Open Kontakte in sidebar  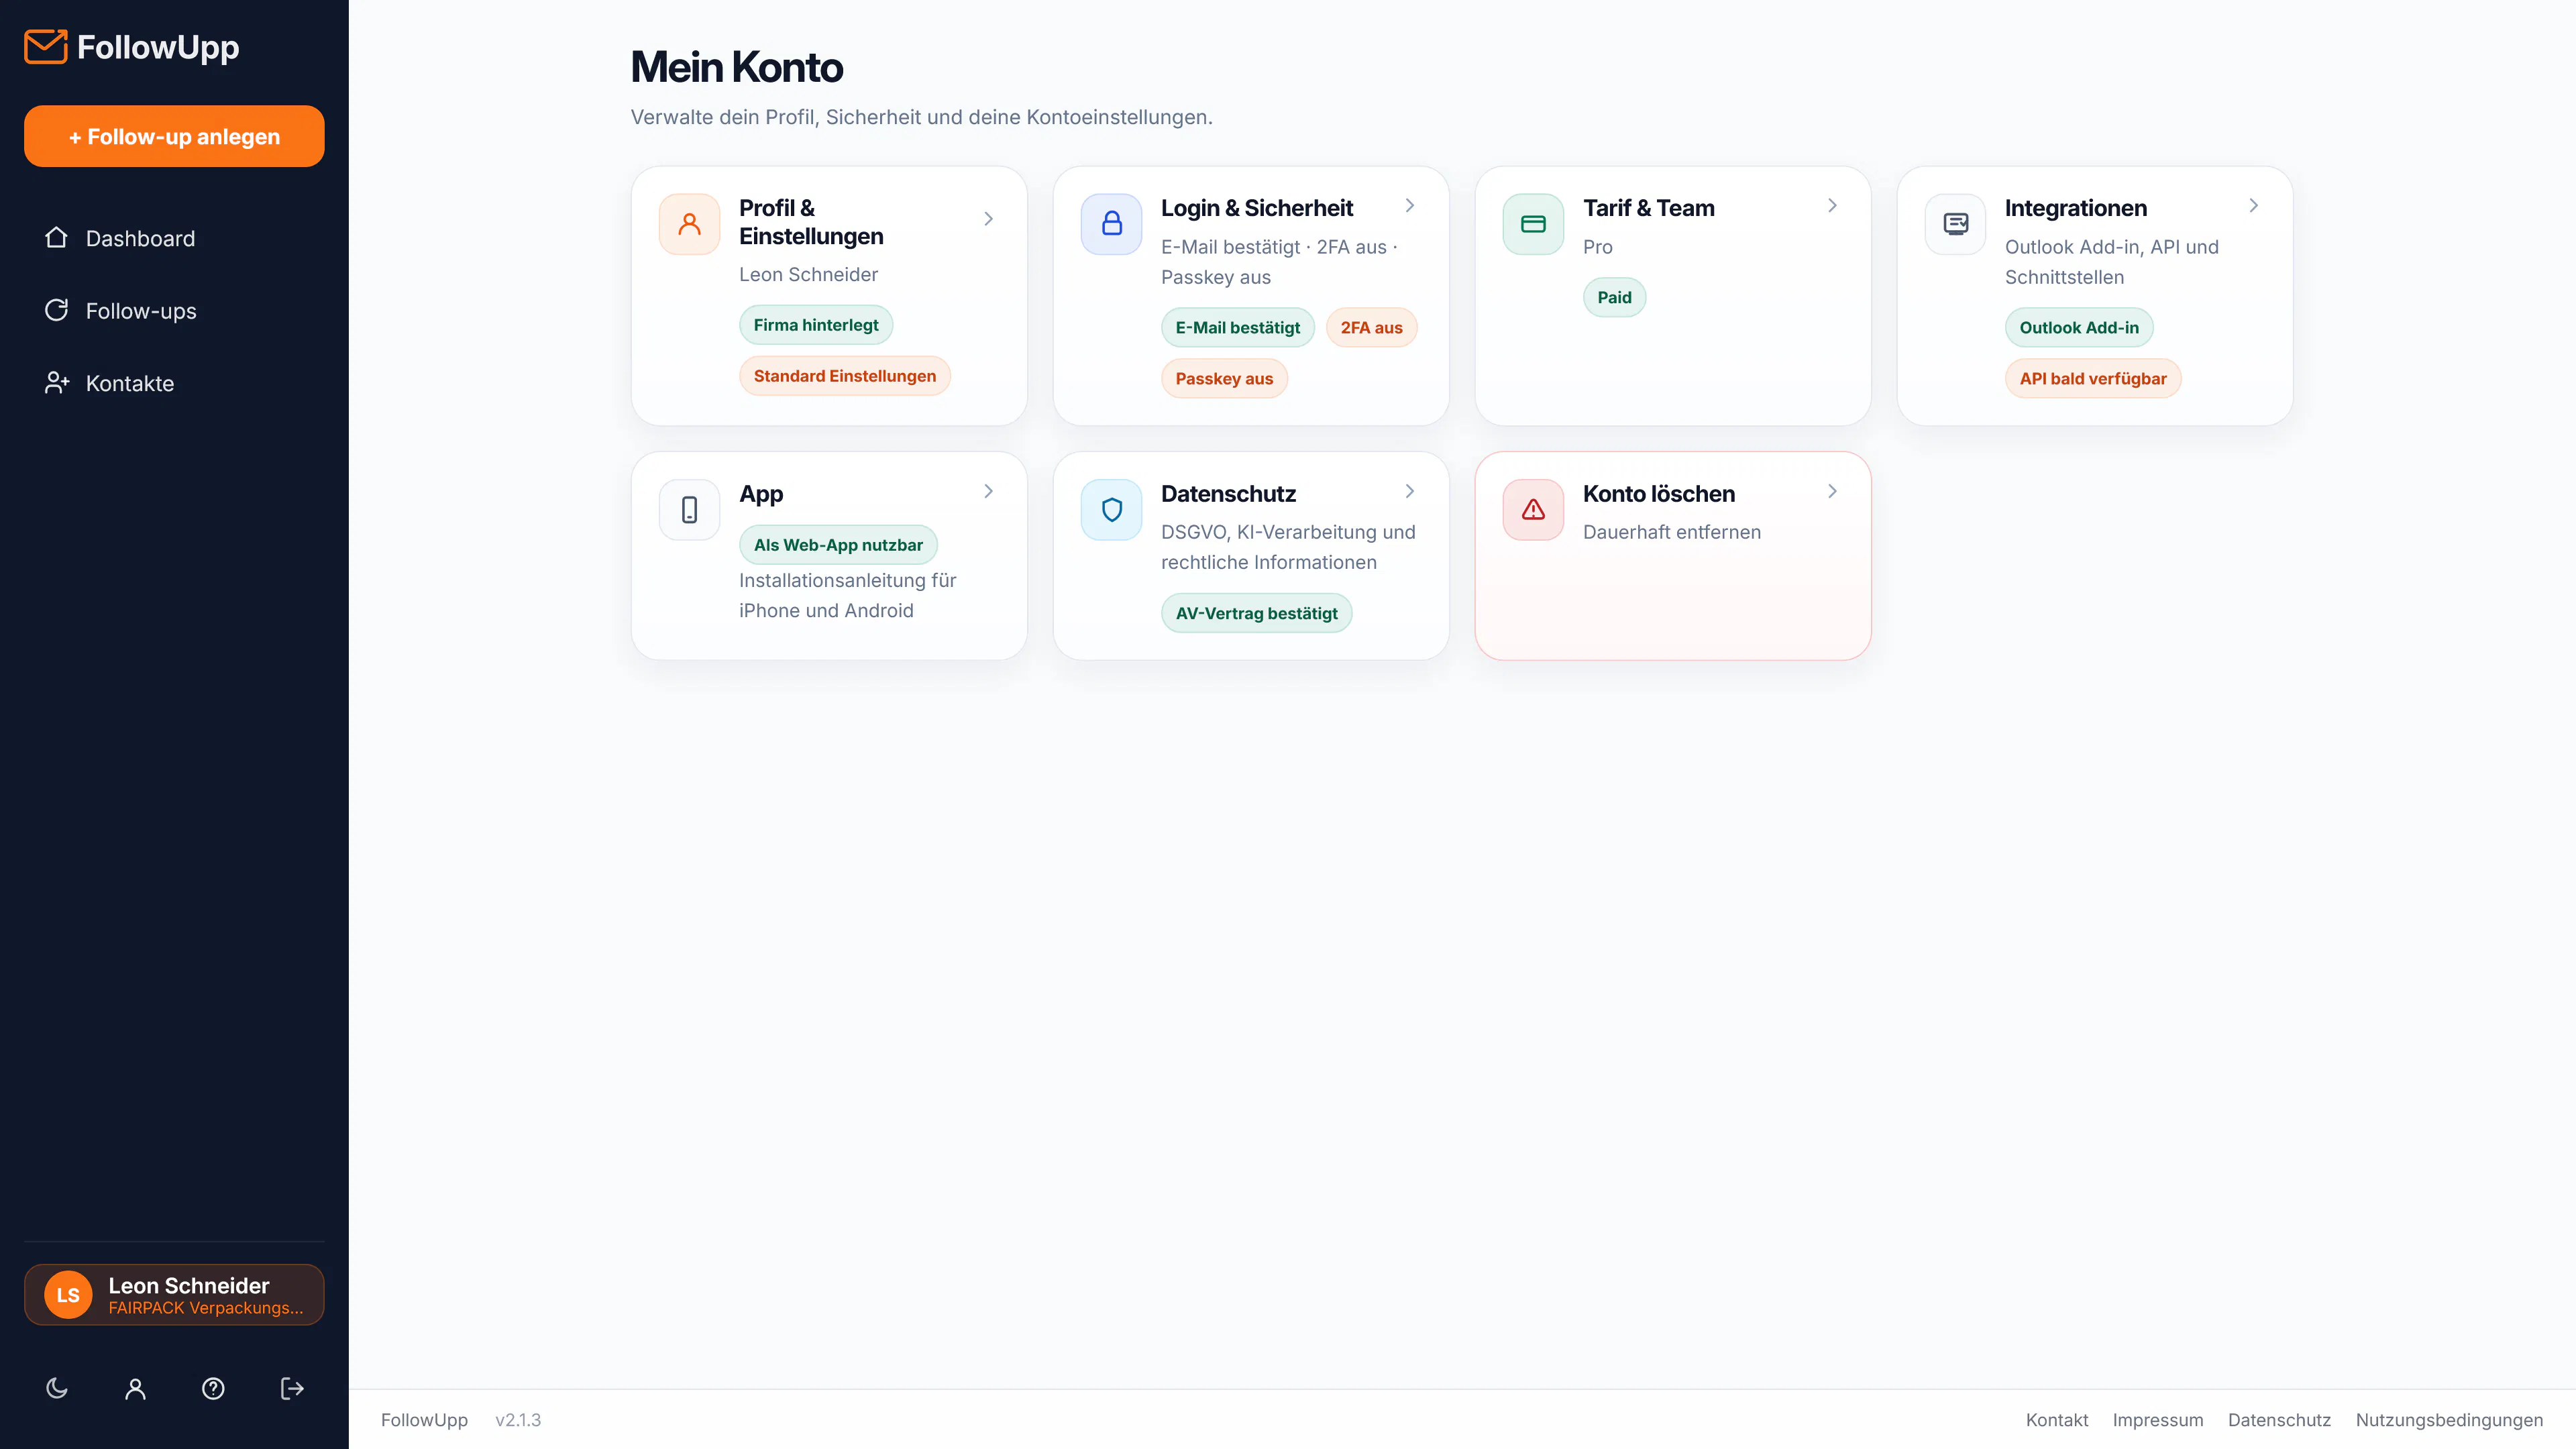pyautogui.click(x=174, y=383)
